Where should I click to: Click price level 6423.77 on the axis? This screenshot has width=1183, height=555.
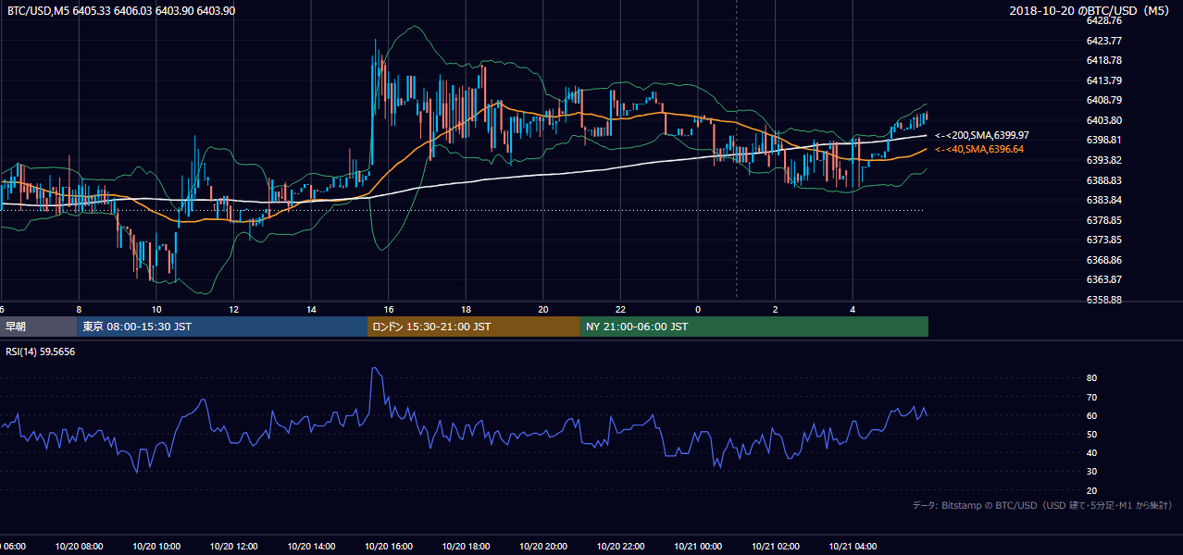[x=1104, y=41]
